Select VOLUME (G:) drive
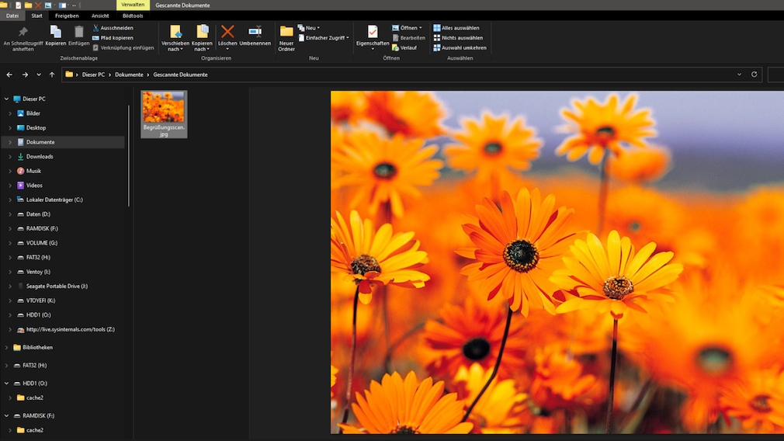The image size is (784, 441). [41, 243]
